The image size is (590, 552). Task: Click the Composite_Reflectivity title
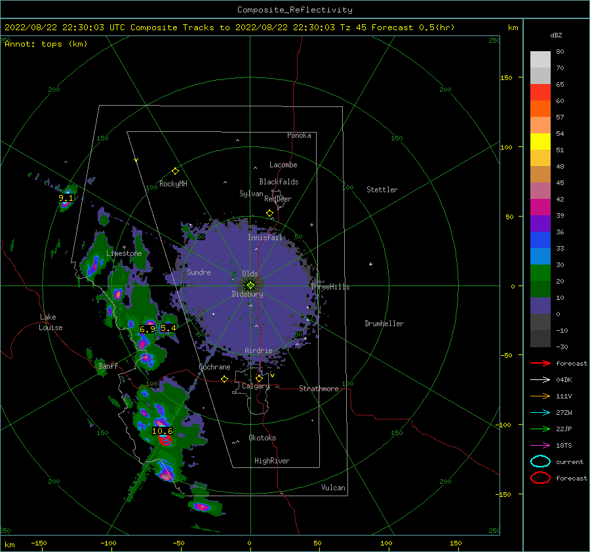coord(295,10)
